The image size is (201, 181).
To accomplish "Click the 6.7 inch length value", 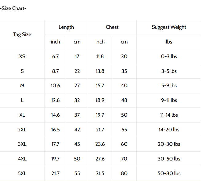I will tap(56, 56).
